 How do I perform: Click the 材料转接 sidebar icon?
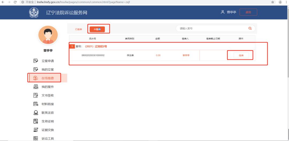[x=36, y=104]
